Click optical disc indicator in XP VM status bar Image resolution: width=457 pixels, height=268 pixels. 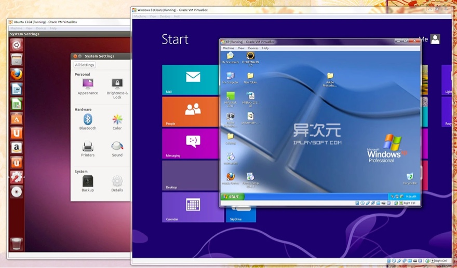(x=362, y=203)
